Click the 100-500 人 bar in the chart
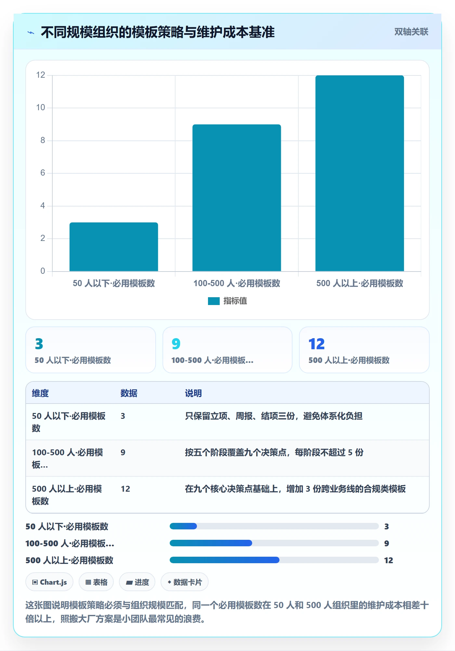The width and height of the screenshot is (455, 651). (x=237, y=198)
